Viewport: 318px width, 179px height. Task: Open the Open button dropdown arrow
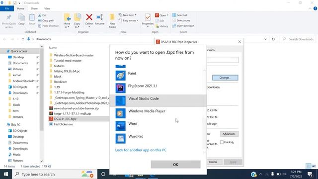(x=167, y=15)
